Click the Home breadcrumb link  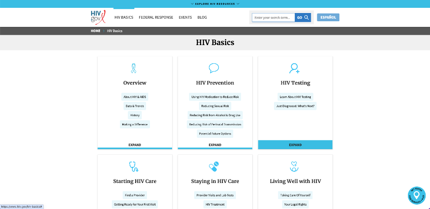[x=95, y=31]
